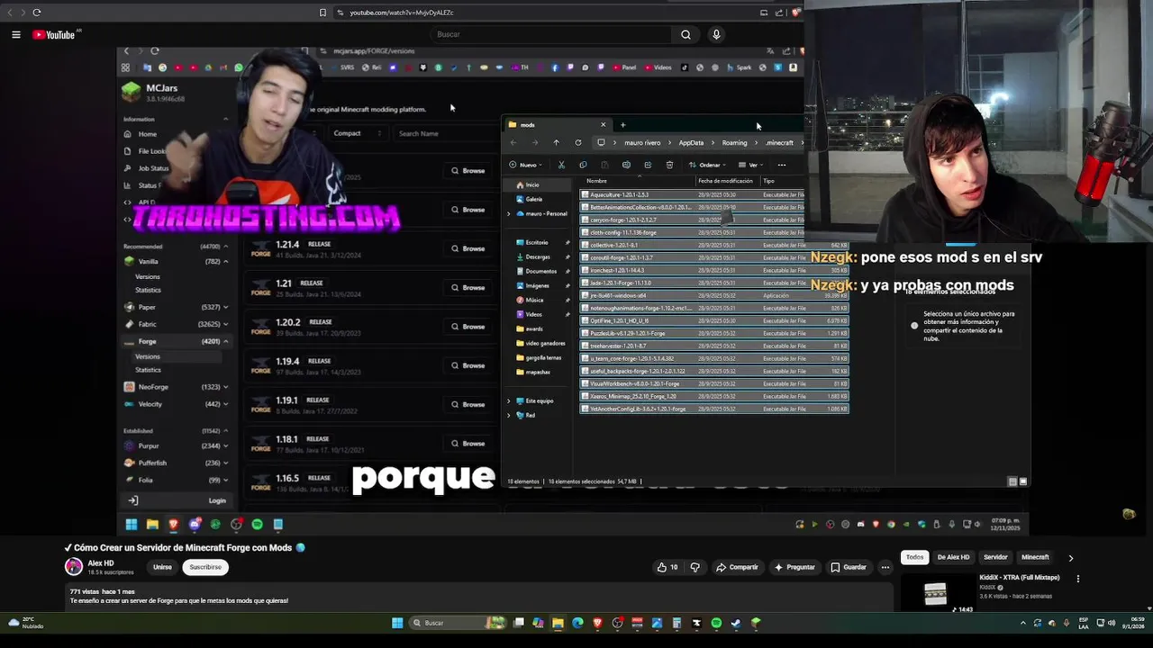Click the Preguntar button
Screen dimensions: 1153x648
(794, 567)
